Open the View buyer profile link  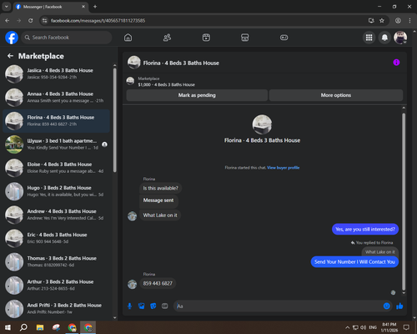[283, 168]
